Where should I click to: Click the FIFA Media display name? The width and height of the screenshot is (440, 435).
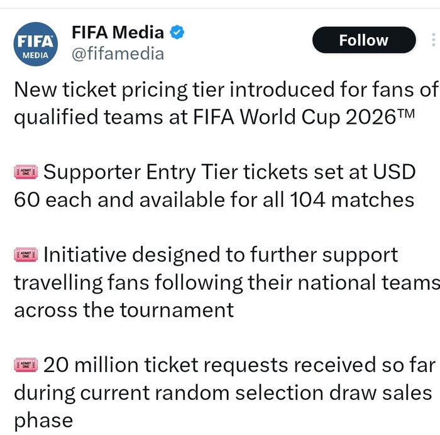point(118,33)
